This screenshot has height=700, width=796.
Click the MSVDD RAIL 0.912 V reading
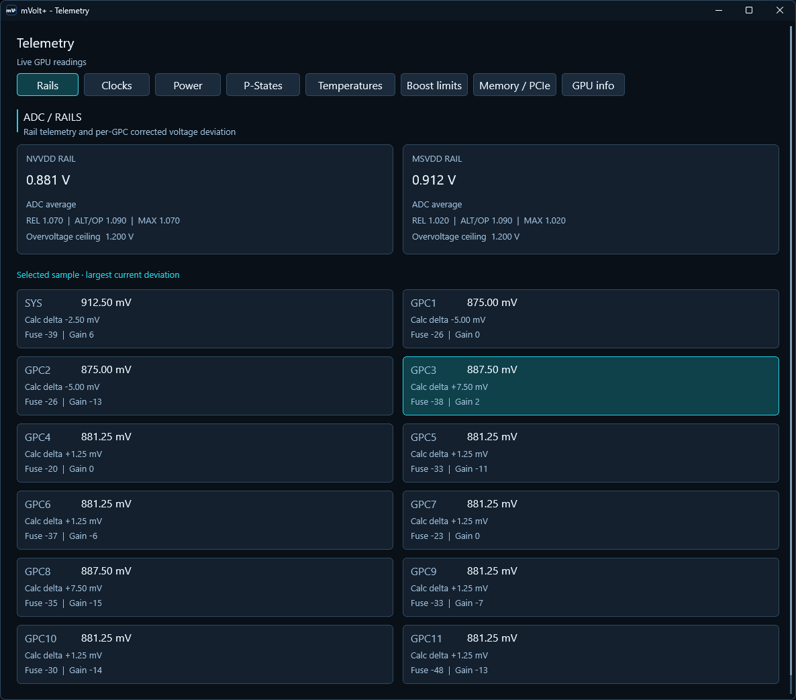[x=434, y=181]
